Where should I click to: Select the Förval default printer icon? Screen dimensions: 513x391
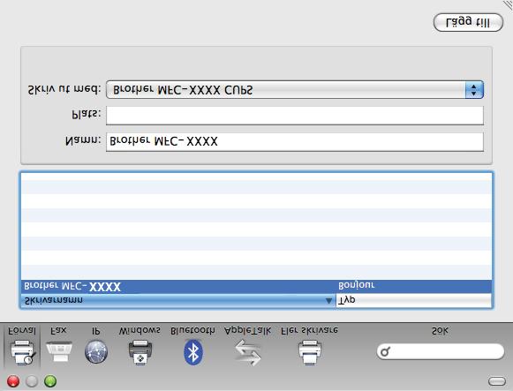(x=23, y=352)
